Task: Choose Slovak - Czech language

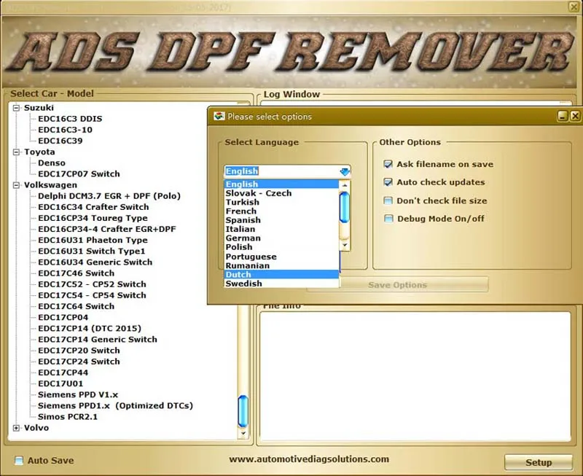Action: click(x=281, y=193)
